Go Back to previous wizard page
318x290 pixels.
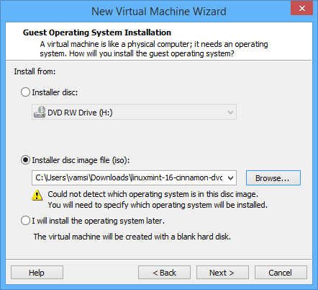coord(164,273)
